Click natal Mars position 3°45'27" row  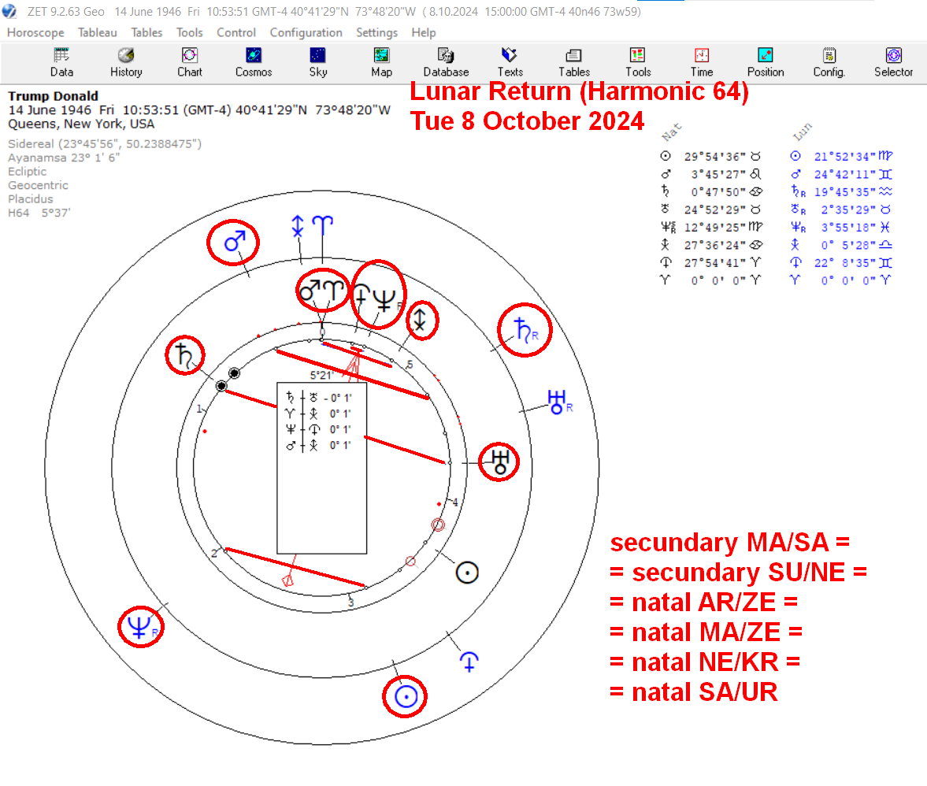(x=711, y=174)
